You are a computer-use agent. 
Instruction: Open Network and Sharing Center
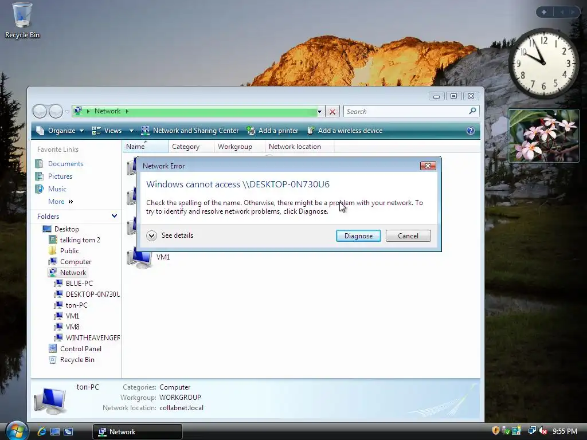tap(189, 131)
